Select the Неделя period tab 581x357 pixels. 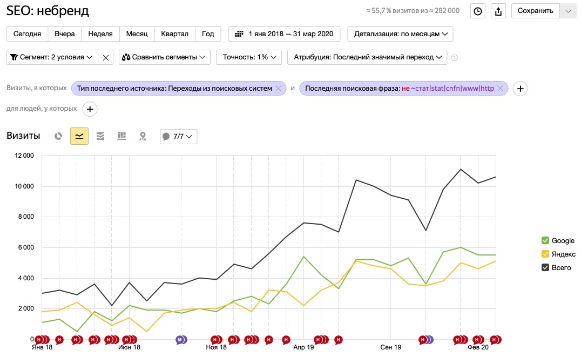click(x=100, y=34)
